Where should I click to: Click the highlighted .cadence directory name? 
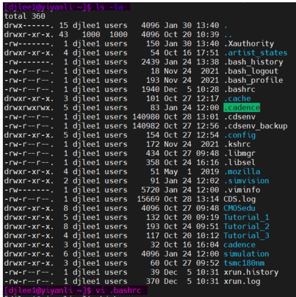coord(242,108)
